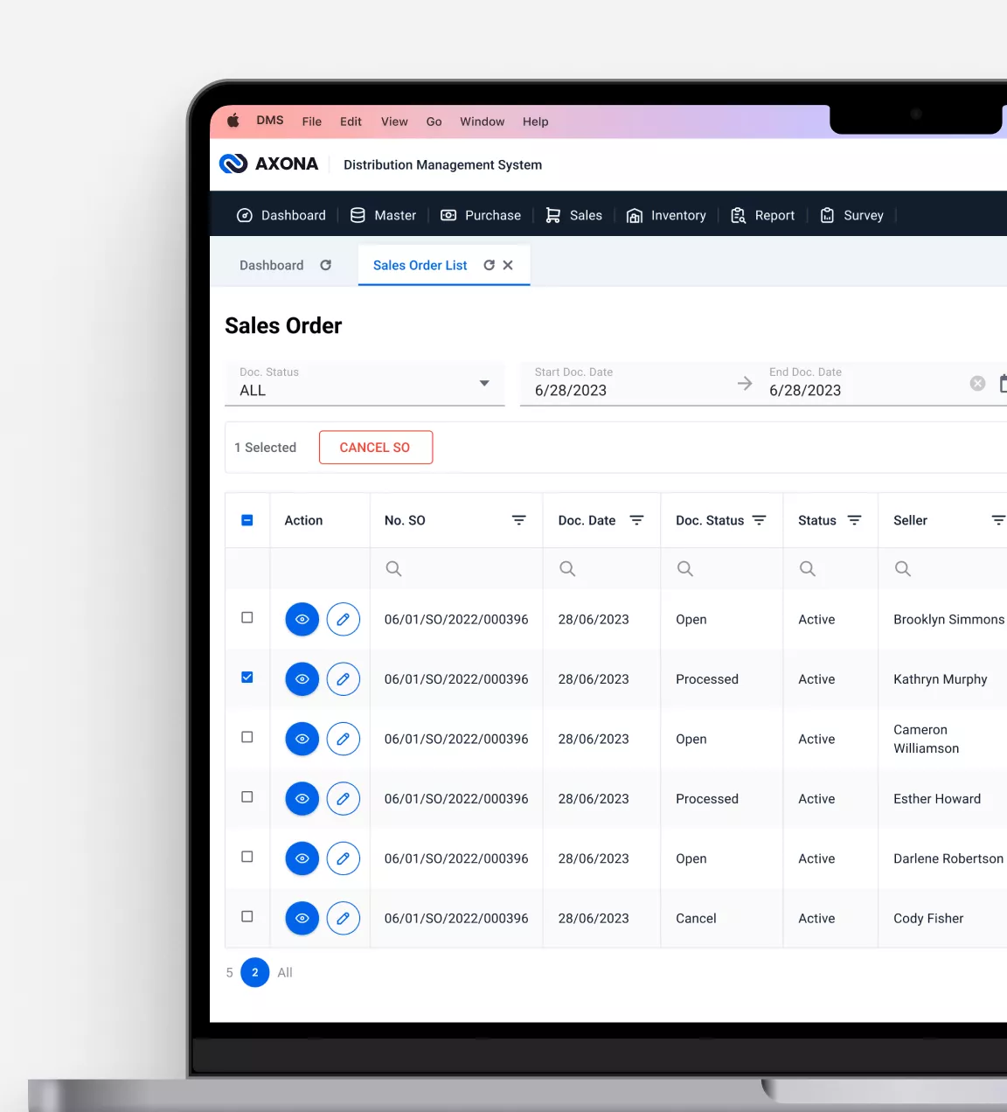
Task: Refresh the Sales Order List tab
Action: (490, 265)
